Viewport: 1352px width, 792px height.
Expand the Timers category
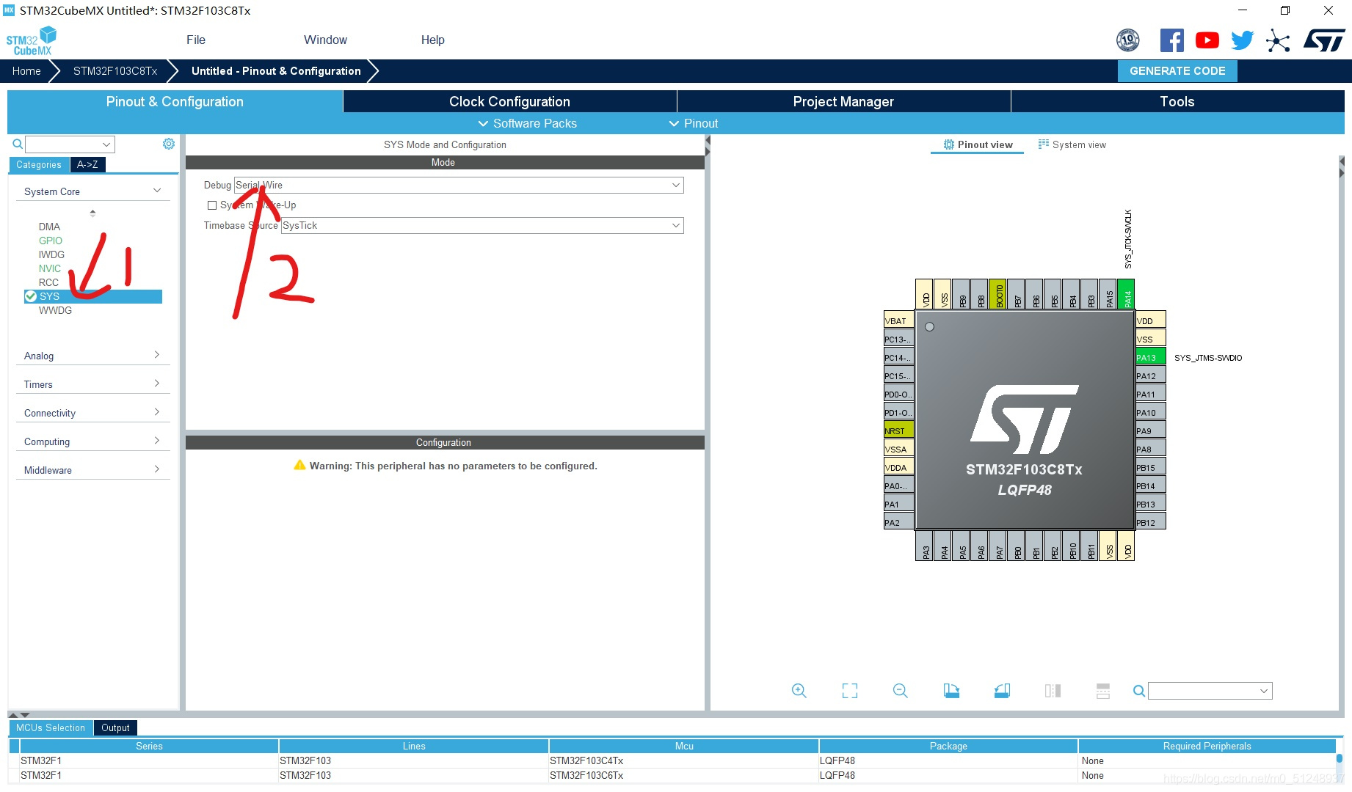[x=92, y=384]
